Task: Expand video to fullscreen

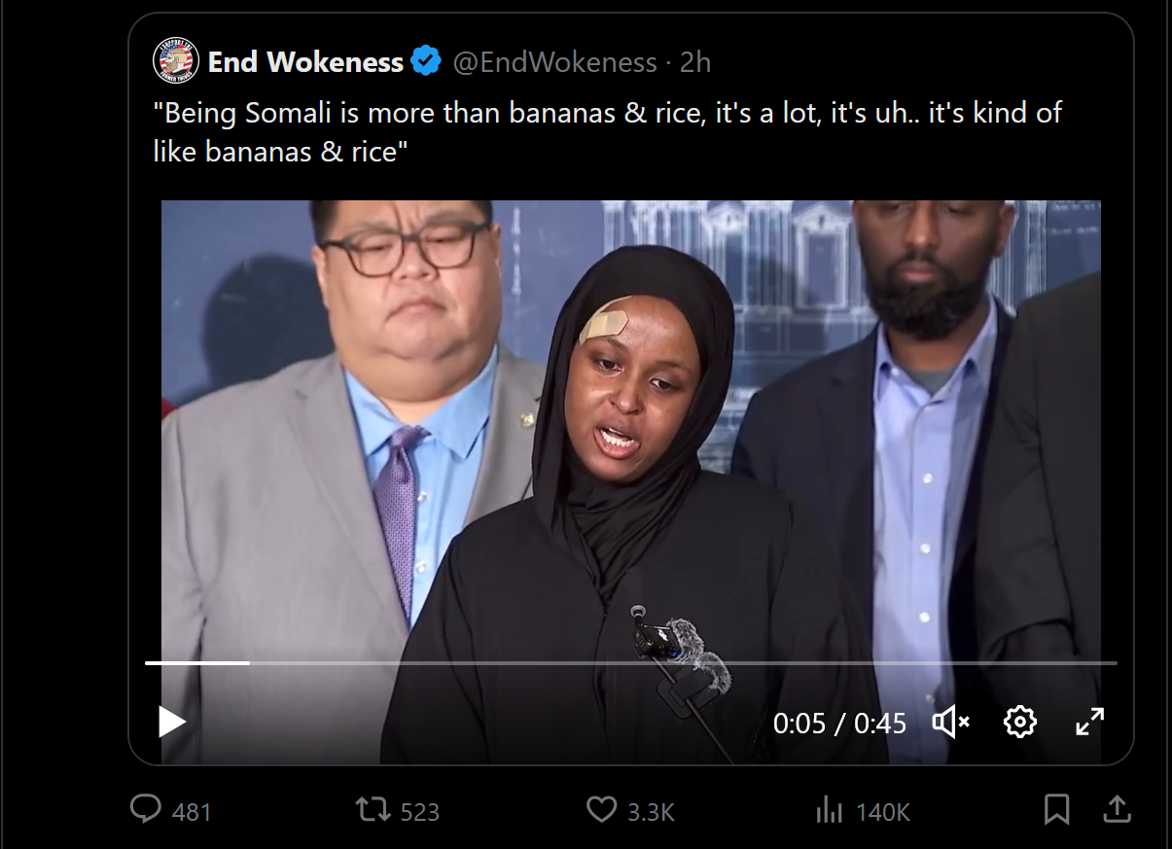Action: [x=1089, y=722]
